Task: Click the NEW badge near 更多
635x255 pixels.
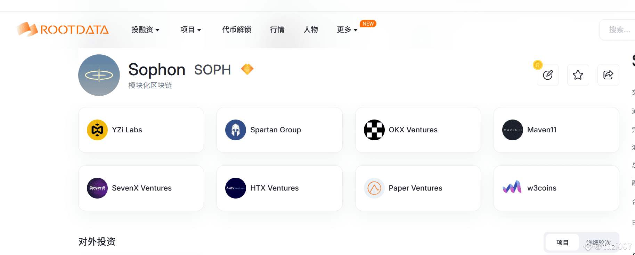Action: [x=368, y=24]
